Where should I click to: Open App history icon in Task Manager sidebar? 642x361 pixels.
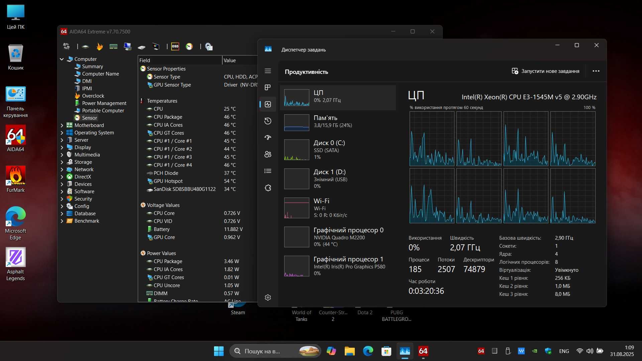(268, 121)
